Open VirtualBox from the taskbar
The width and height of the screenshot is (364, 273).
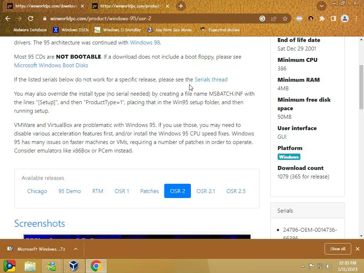click(x=74, y=266)
